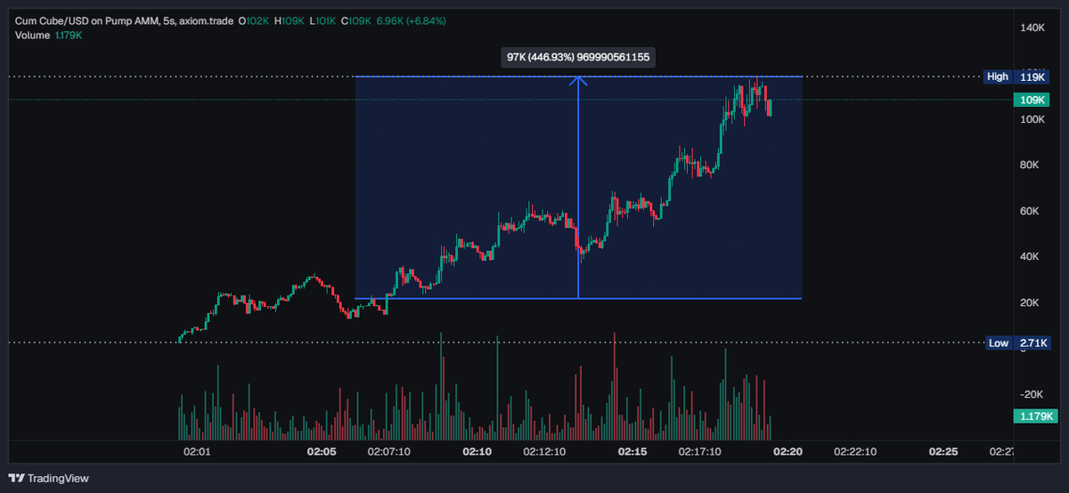Click the 02:10 time axis label
Image resolution: width=1069 pixels, height=493 pixels.
(x=477, y=452)
